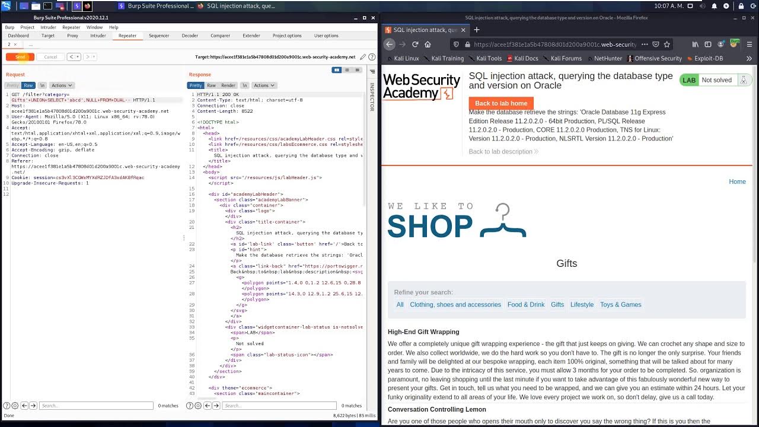Switch Request view to Raw
This screenshot has height=427, width=759.
pos(28,85)
